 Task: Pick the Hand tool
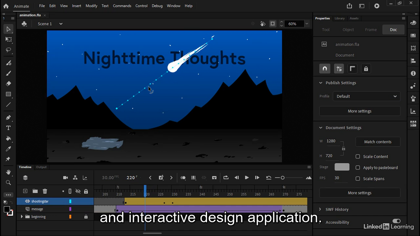point(9,172)
